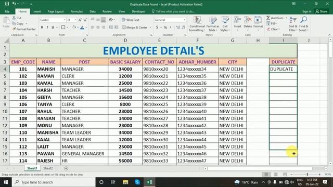Click the Undo arrow icon

pos(14,4)
